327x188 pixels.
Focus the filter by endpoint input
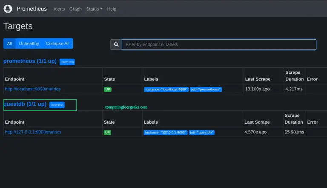[x=219, y=44]
